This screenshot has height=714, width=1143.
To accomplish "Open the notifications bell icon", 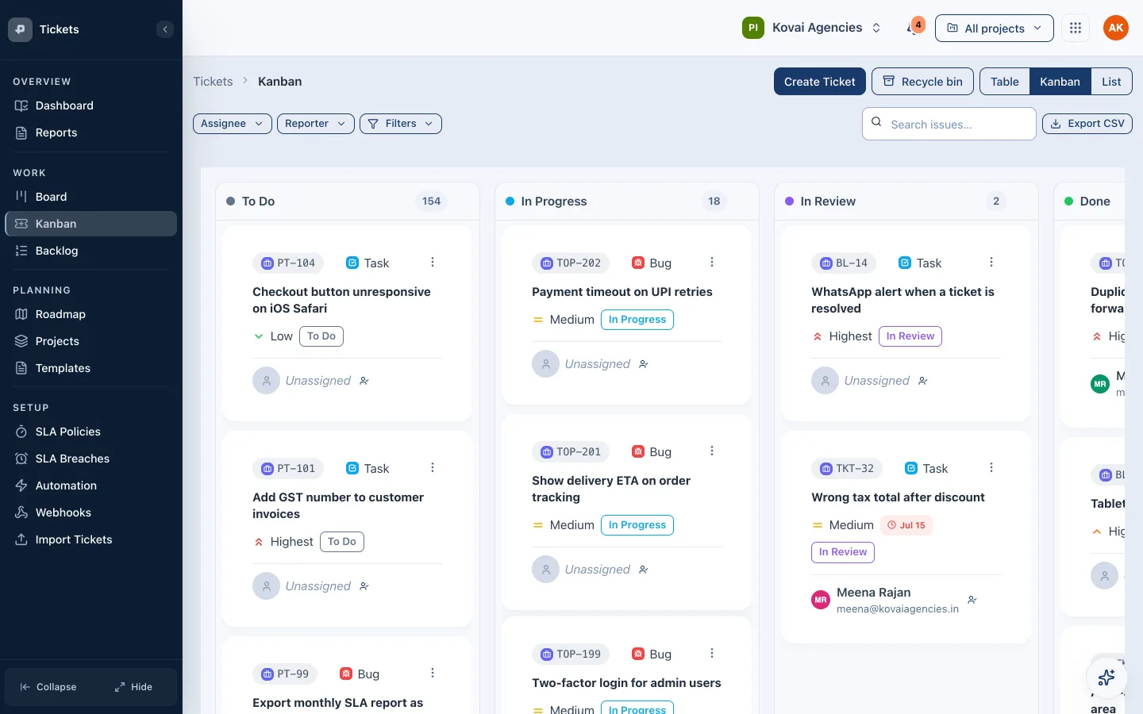I will 914,29.
